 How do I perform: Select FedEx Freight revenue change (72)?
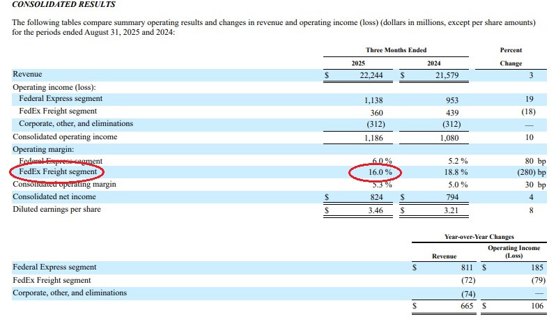click(x=468, y=280)
